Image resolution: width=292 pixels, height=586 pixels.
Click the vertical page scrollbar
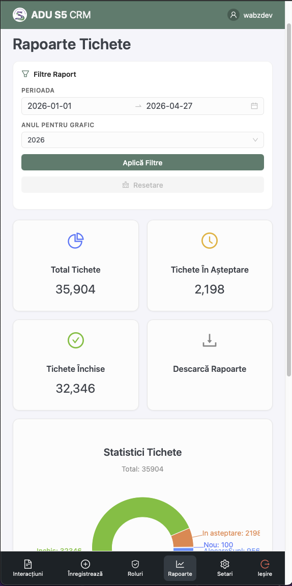[x=288, y=200]
